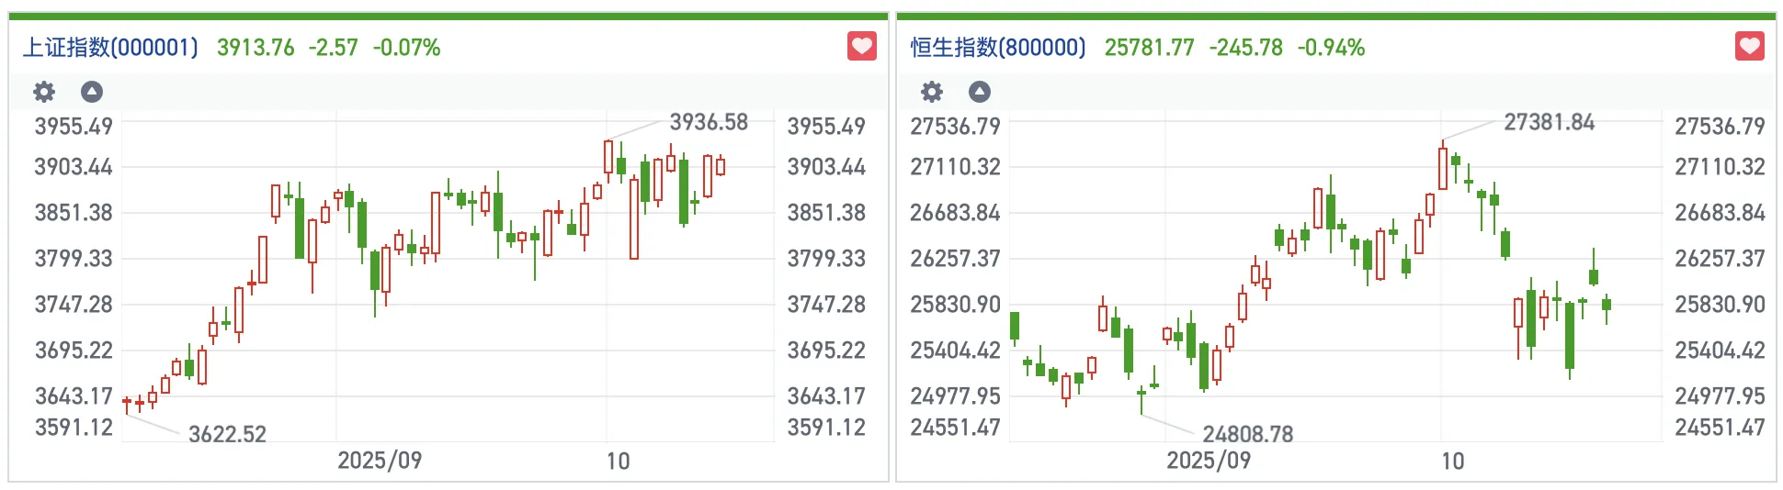Open settings gear for 恒生指数 chart
Screen dimensions: 1783x490
[x=932, y=92]
